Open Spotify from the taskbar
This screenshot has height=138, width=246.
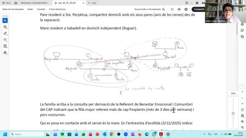62,134
